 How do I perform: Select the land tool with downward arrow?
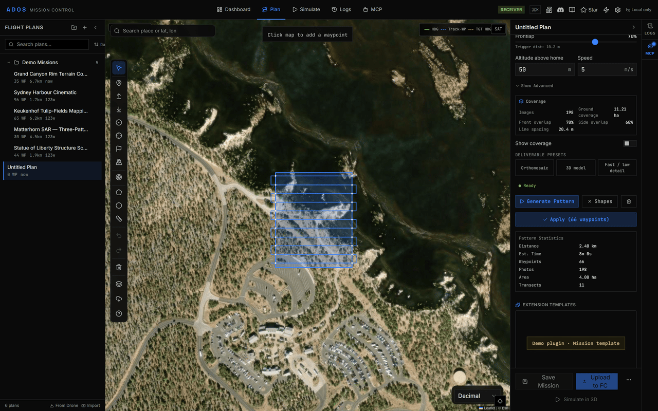click(119, 109)
